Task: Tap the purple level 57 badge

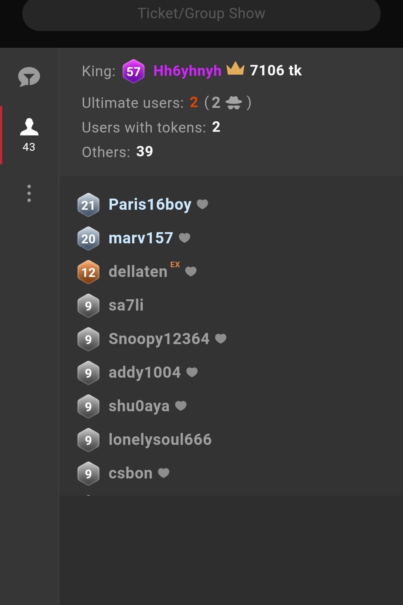Action: click(x=133, y=71)
